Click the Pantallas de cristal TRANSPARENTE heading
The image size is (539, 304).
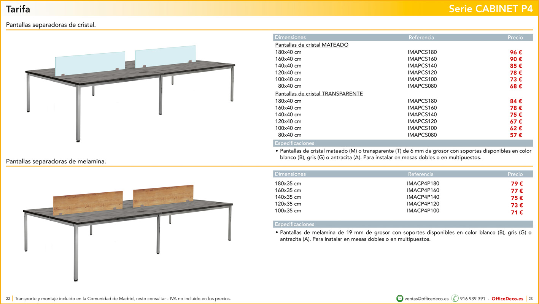[x=319, y=93]
